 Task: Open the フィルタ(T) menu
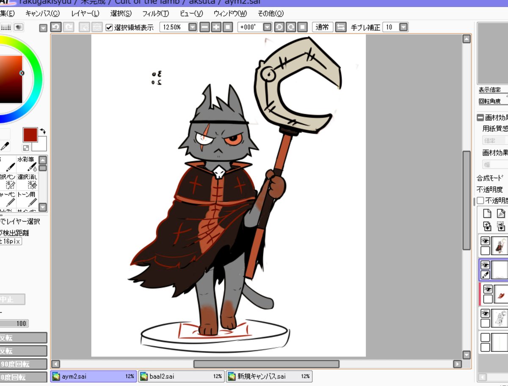point(156,13)
